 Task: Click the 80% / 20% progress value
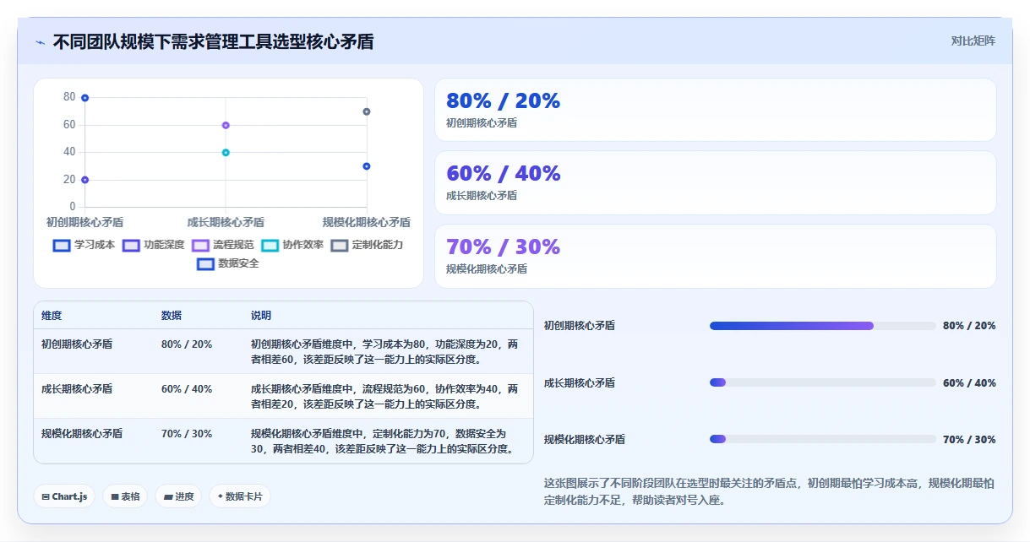pos(969,326)
